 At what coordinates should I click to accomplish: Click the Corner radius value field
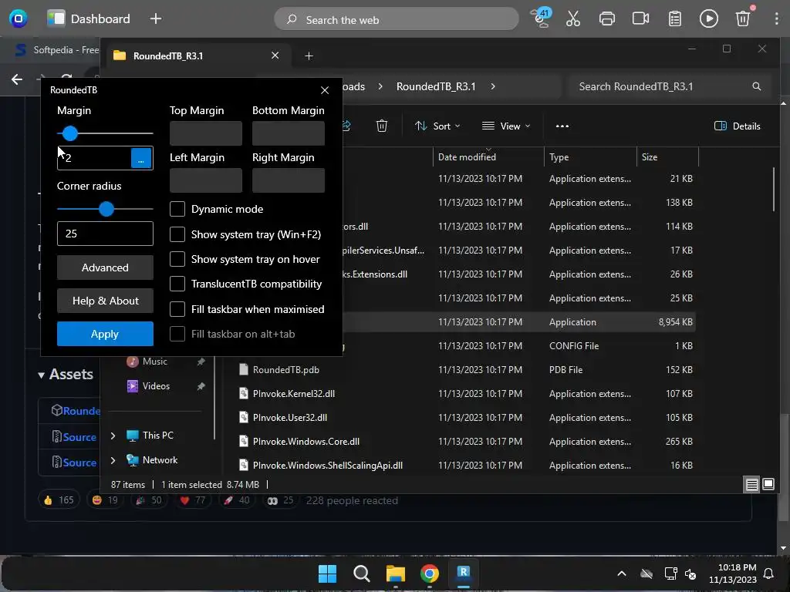point(105,234)
